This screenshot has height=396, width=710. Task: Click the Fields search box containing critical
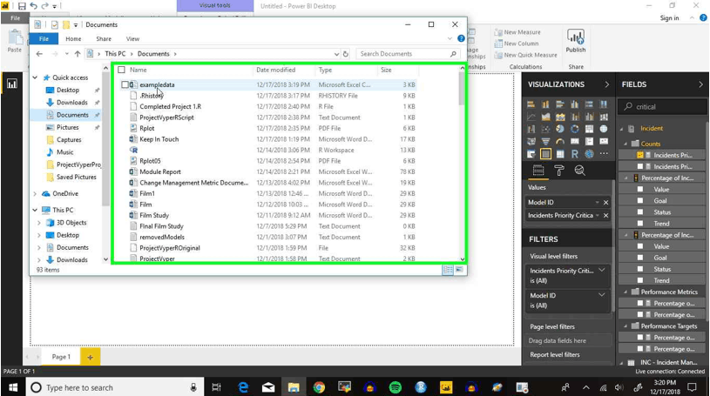coord(661,107)
